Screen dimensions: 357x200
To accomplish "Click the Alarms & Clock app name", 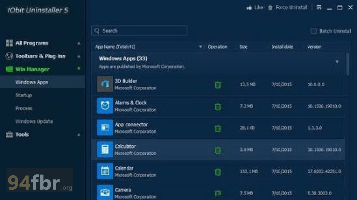I will [131, 103].
